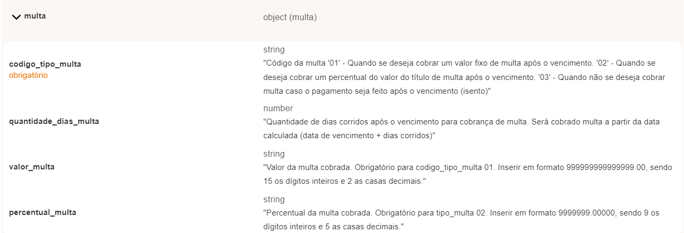Image resolution: width=684 pixels, height=233 pixels.
Task: Click the number type label
Action: [x=278, y=109]
